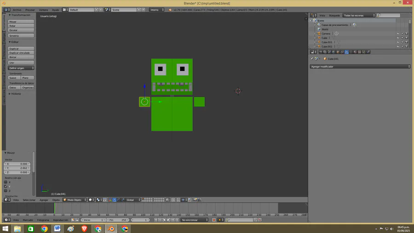
Task: Open the World properties tab icon
Action: (333, 52)
